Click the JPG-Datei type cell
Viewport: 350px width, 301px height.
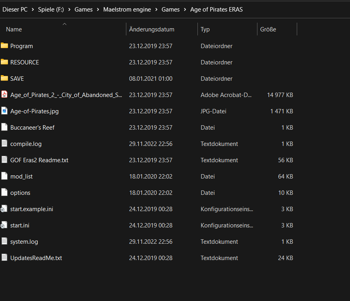point(213,111)
